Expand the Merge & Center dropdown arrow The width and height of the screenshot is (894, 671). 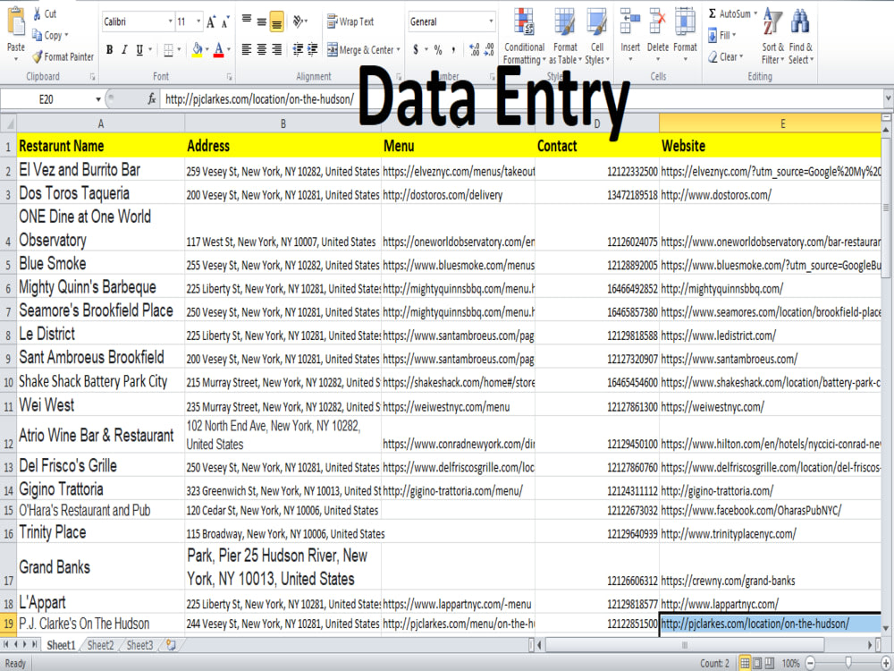tap(398, 50)
